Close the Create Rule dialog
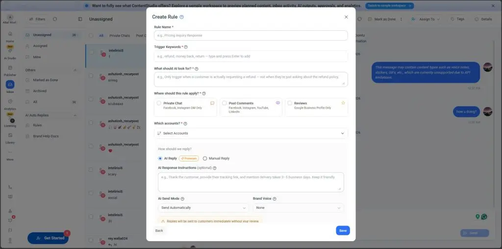This screenshot has height=249, width=502. coord(346,17)
